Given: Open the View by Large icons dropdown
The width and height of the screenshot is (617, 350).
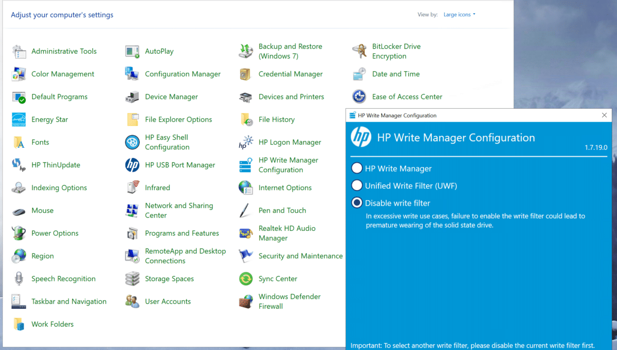Looking at the screenshot, I should pyautogui.click(x=459, y=15).
